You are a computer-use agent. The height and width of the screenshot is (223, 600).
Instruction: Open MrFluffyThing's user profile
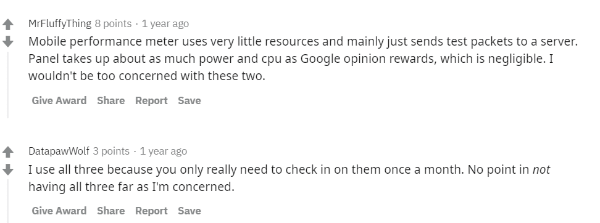coord(60,23)
